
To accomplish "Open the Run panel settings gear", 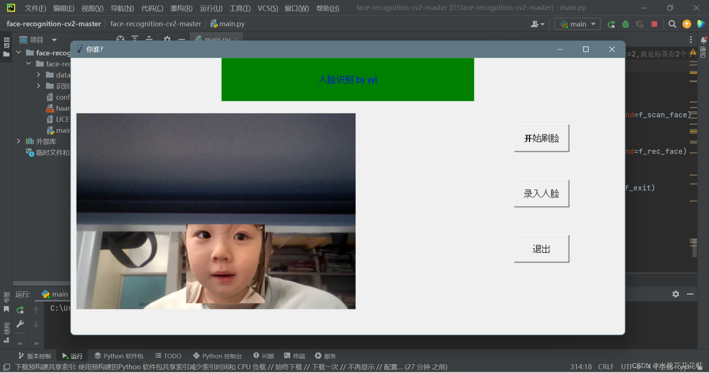I will [676, 294].
